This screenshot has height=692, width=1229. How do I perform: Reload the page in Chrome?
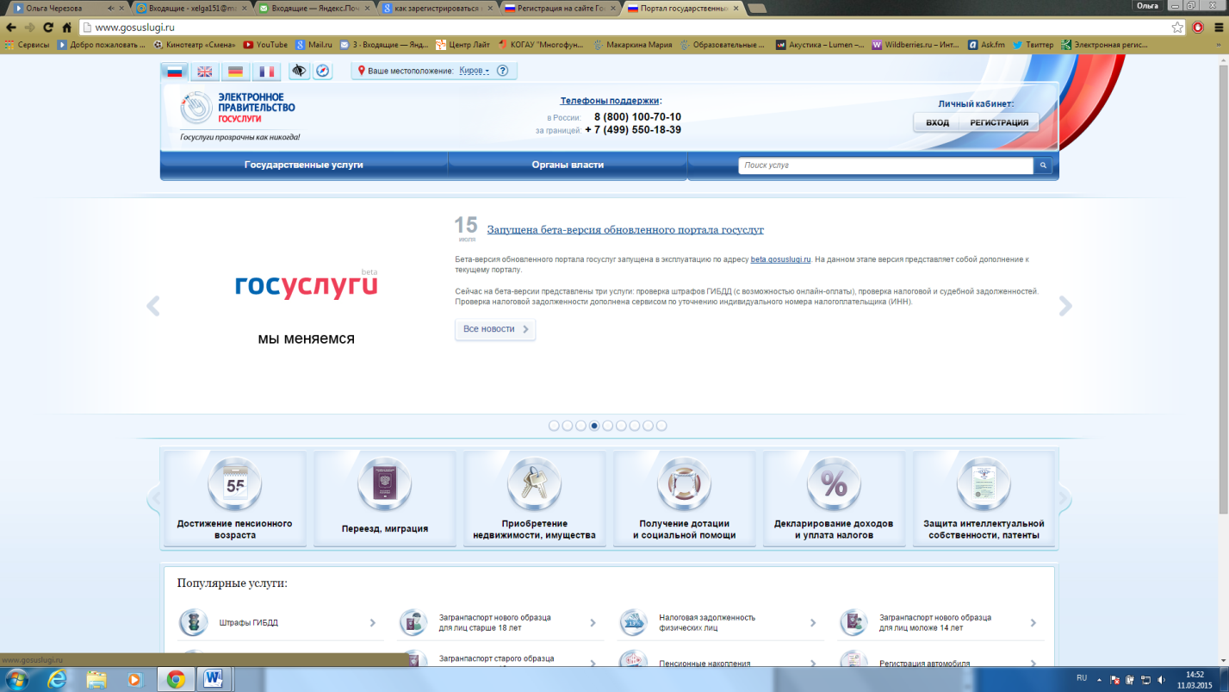pyautogui.click(x=48, y=28)
